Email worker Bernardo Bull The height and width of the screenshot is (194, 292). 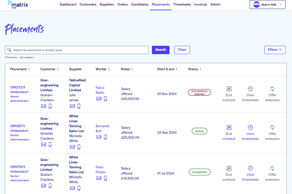click(99, 137)
